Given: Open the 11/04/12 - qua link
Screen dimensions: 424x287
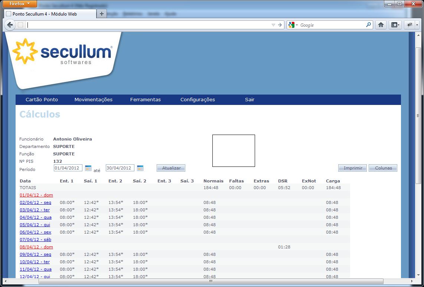Looking at the screenshot, I should [35, 269].
